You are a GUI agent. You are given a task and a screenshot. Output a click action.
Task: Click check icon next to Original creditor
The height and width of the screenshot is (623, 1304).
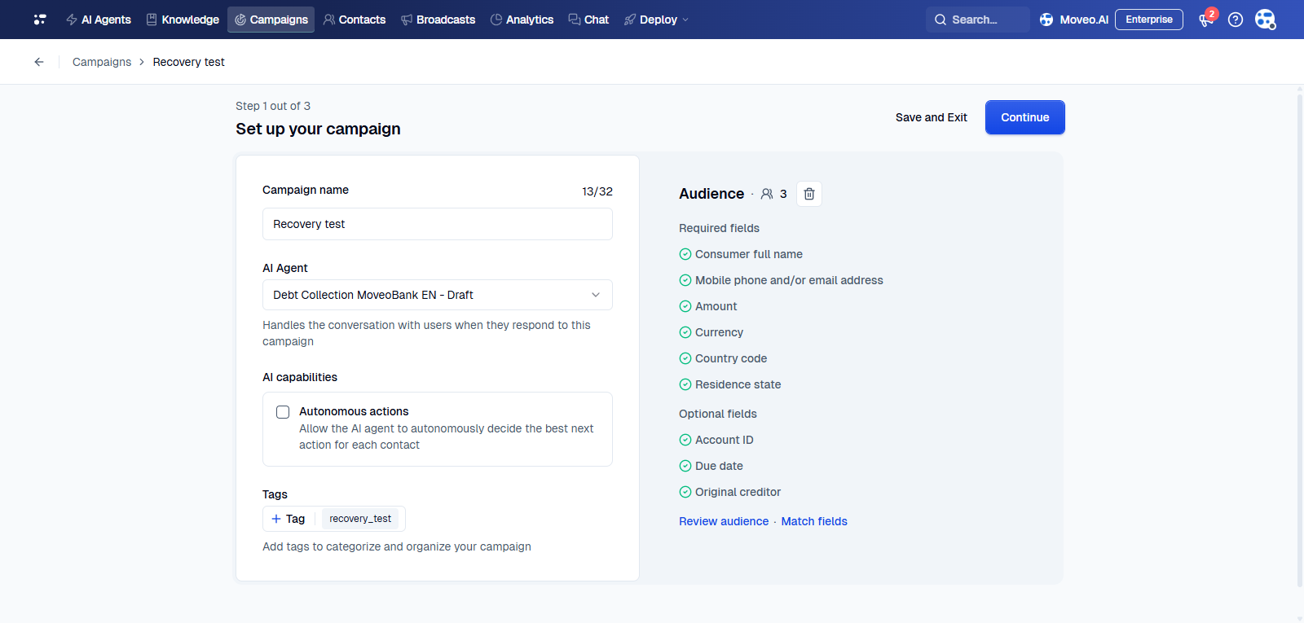click(x=685, y=492)
